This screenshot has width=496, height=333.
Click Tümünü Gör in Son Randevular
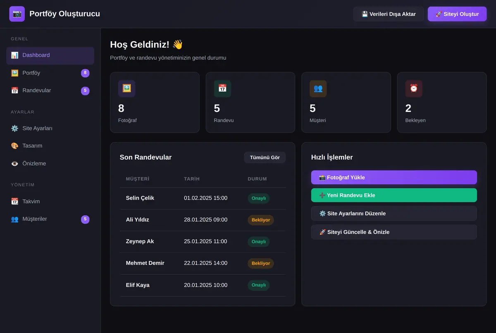click(265, 157)
